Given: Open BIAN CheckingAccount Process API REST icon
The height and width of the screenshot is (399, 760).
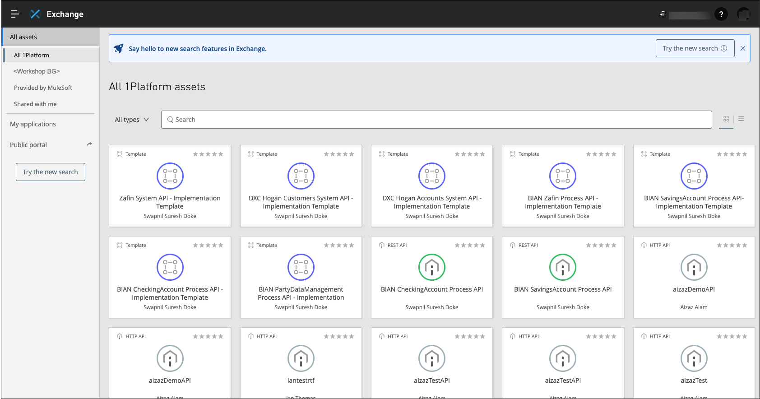Looking at the screenshot, I should (x=432, y=267).
